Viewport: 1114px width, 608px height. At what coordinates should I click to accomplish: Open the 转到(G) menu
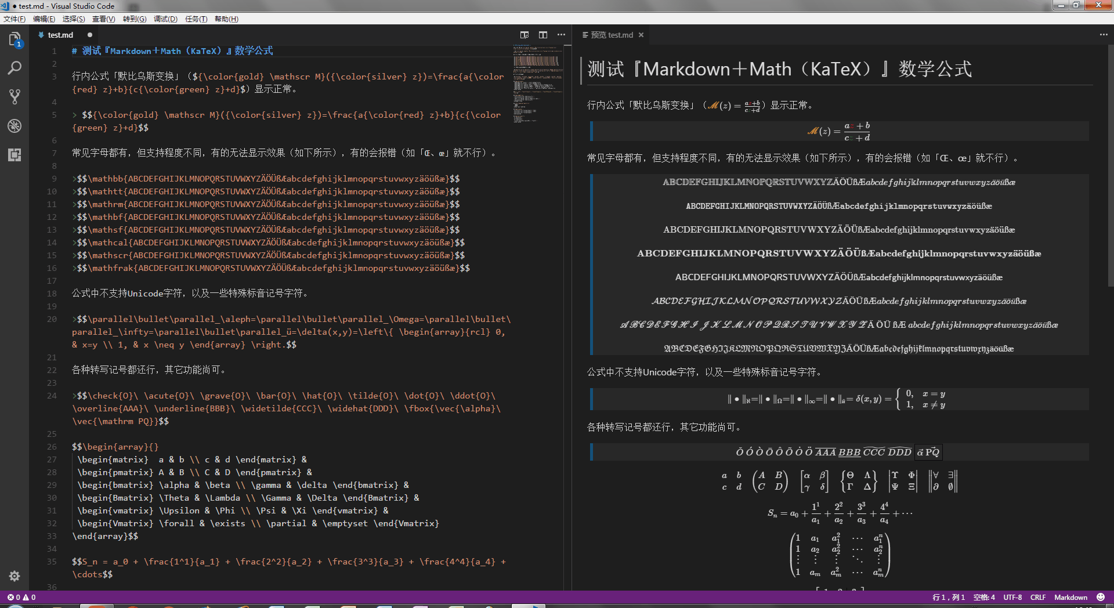pyautogui.click(x=135, y=19)
